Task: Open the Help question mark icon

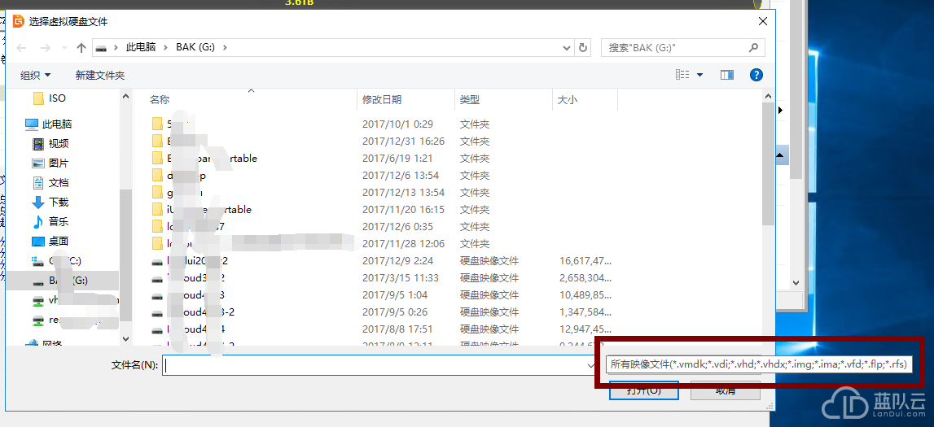Action: 756,75
